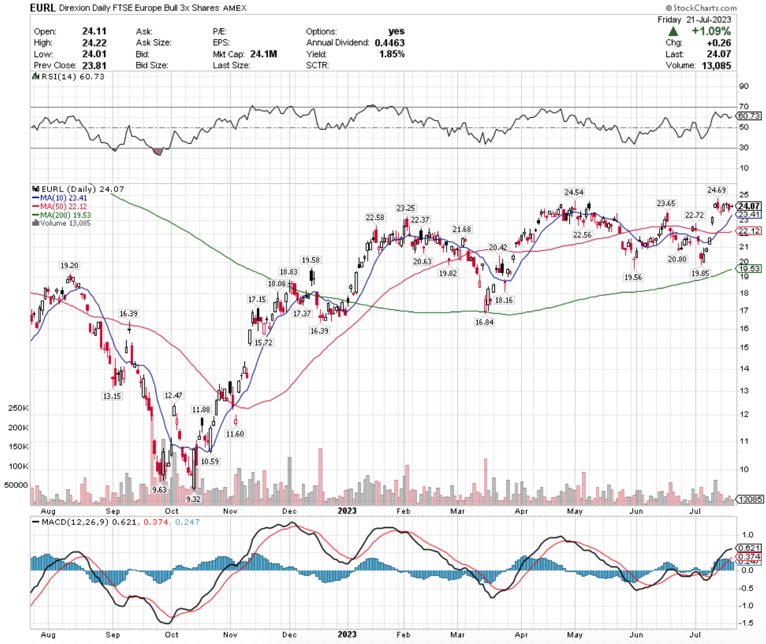Click the Open 24.11 value

(x=94, y=31)
